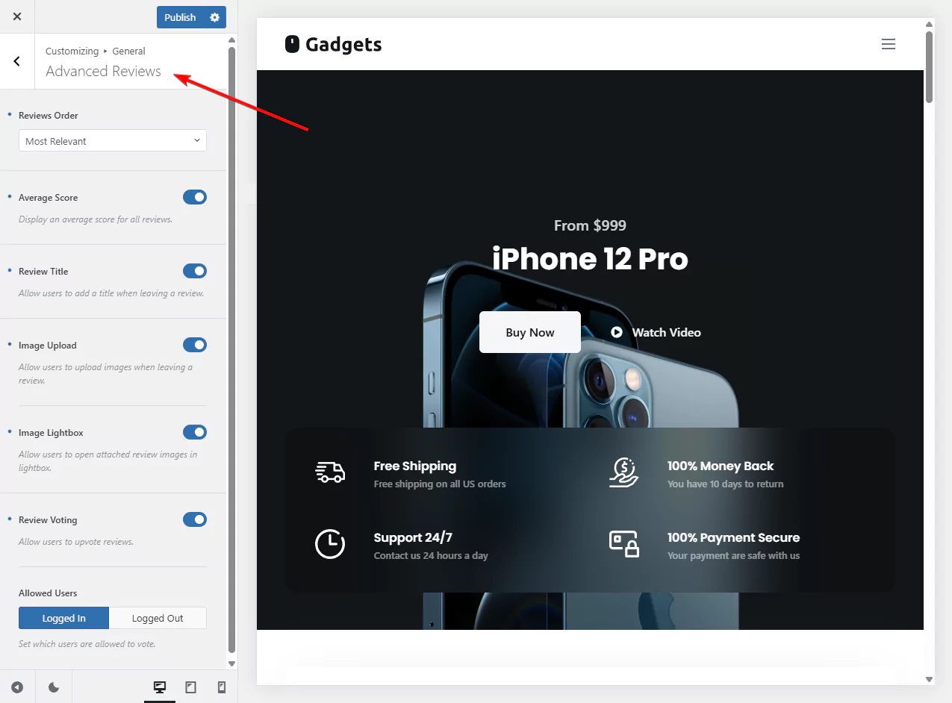Select Logged In allowed users option
Image resolution: width=952 pixels, height=703 pixels.
(x=64, y=618)
